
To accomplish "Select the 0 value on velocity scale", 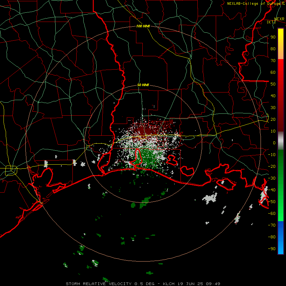I will tap(274, 143).
